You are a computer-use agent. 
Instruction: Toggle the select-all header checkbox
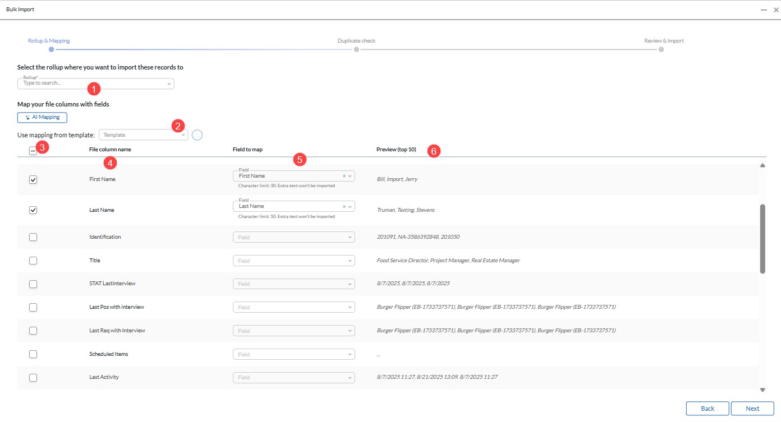(x=33, y=150)
